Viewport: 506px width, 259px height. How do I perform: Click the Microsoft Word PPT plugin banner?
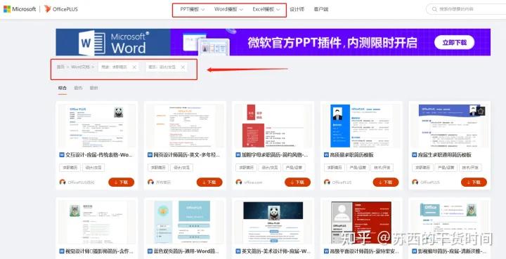tap(273, 42)
